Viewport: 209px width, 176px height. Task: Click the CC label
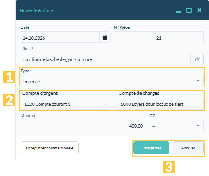[x=153, y=115]
